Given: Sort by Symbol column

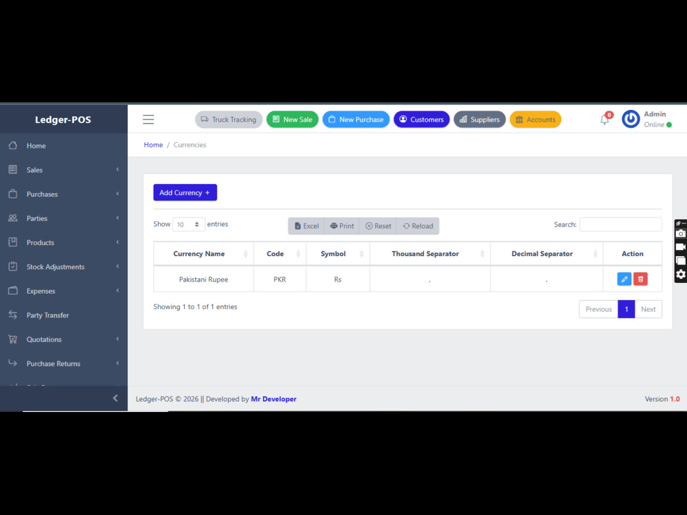Looking at the screenshot, I should click(337, 253).
